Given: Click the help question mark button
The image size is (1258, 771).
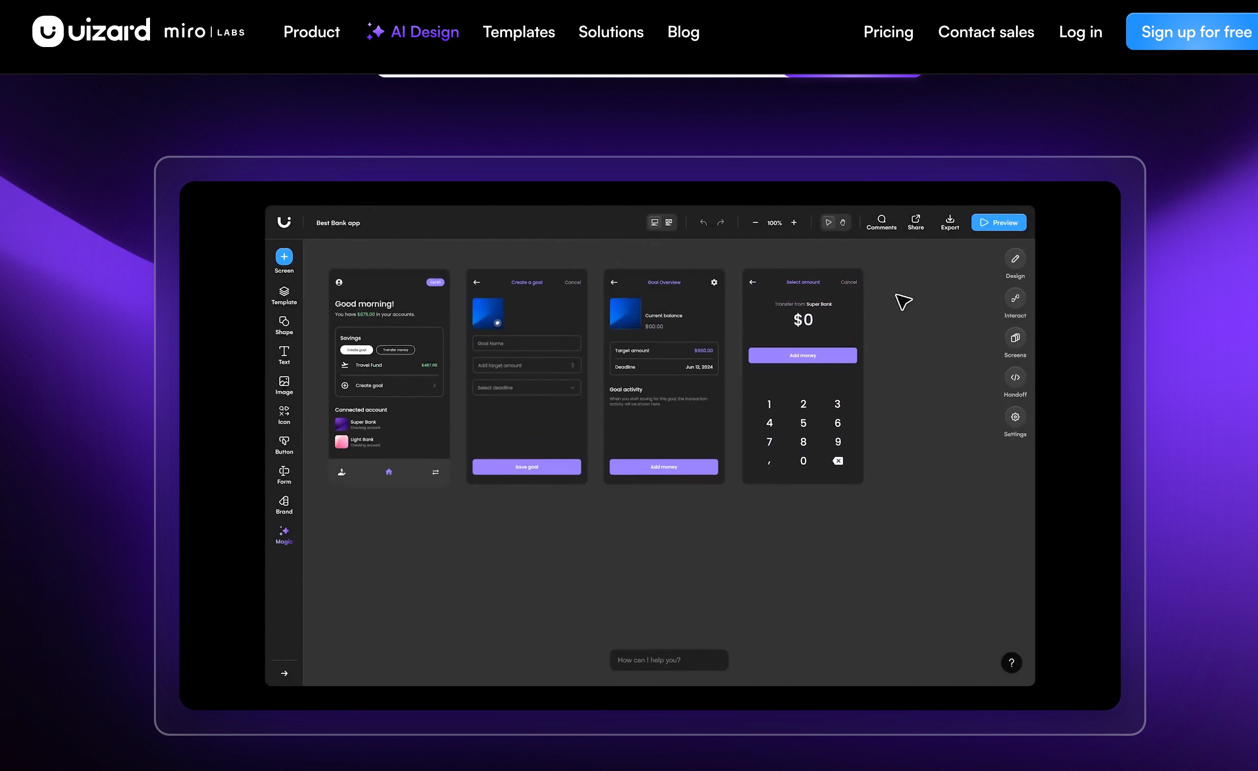Looking at the screenshot, I should point(1011,663).
